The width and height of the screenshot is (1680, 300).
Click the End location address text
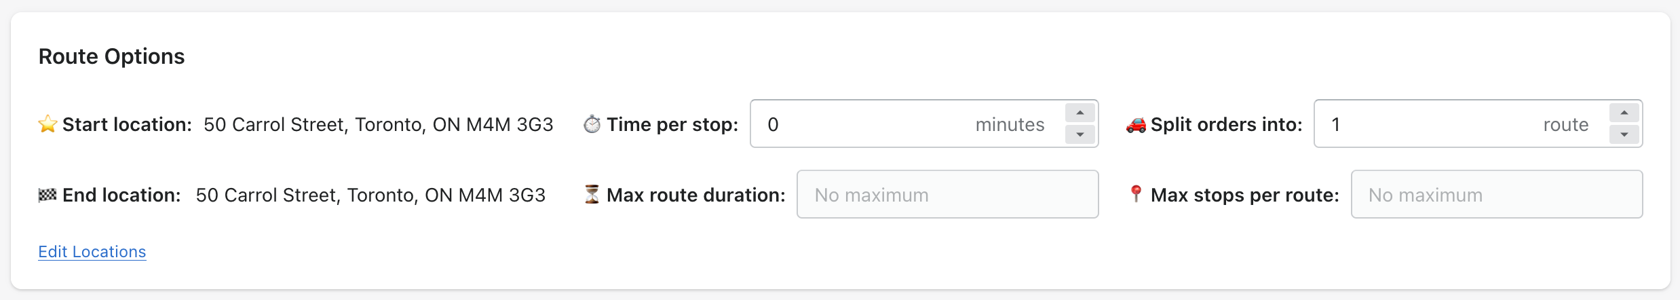pyautogui.click(x=370, y=195)
